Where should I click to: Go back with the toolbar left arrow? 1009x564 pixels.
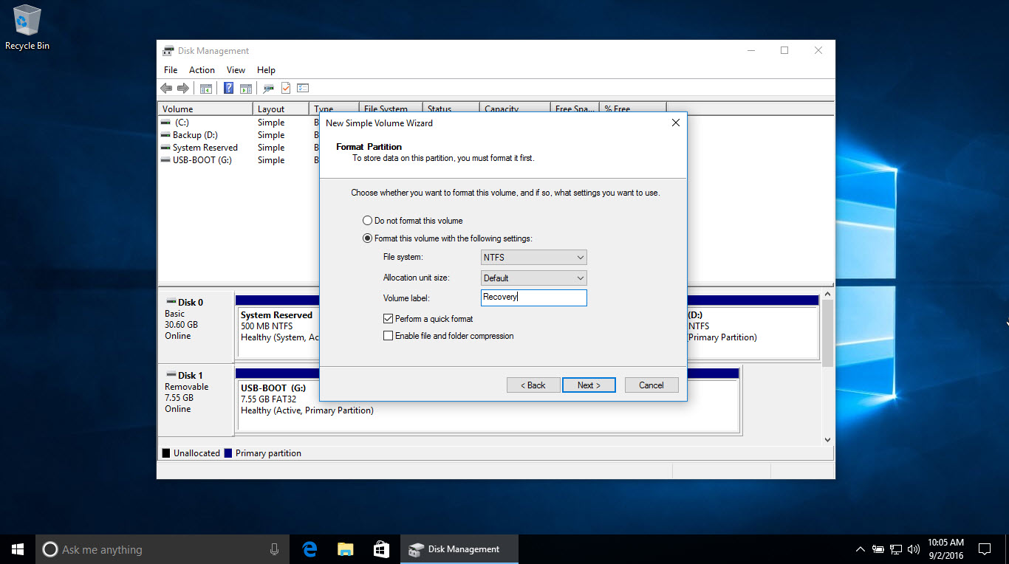[x=166, y=89]
